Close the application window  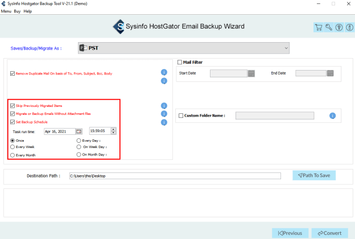point(349,3)
